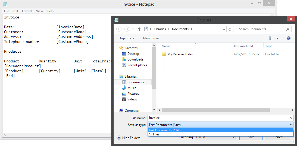Change your view icon in Save As
The image size is (297, 146).
pos(271,38)
